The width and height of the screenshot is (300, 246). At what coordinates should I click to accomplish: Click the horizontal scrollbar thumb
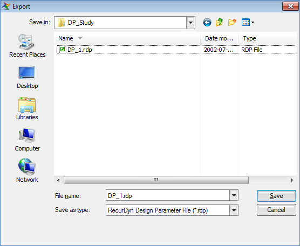point(156,180)
